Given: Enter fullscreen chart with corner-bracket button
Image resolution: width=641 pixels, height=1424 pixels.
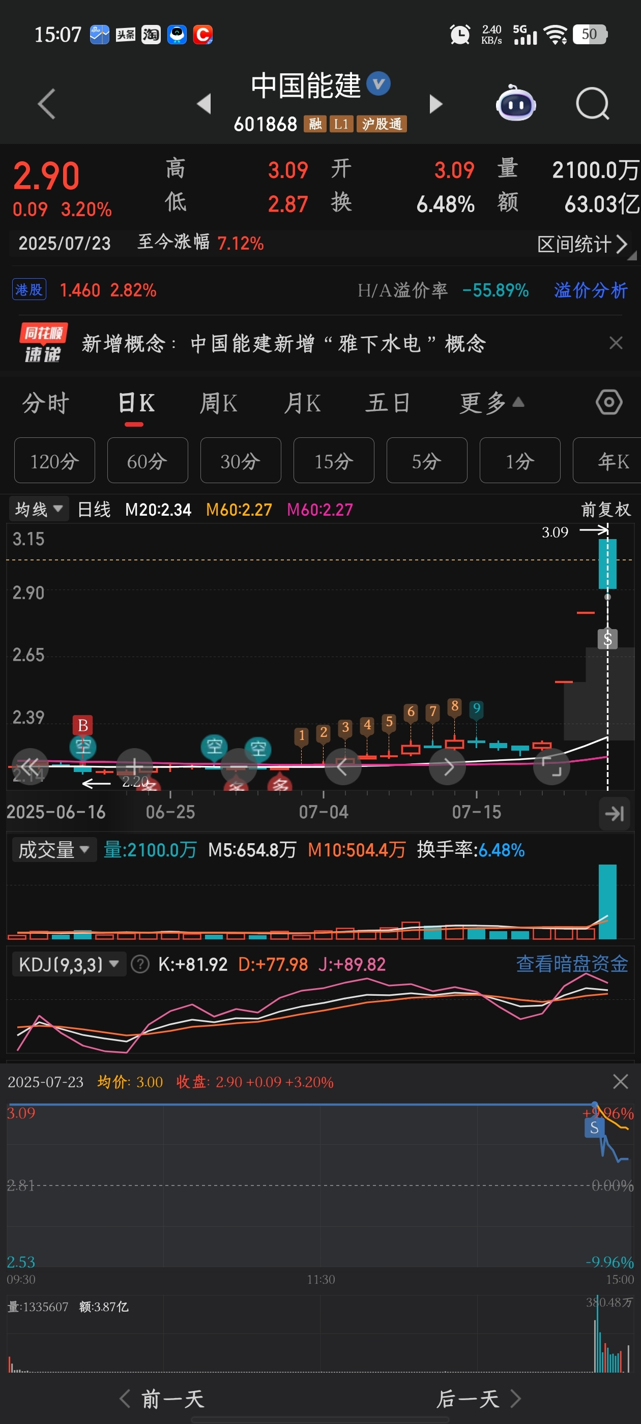Looking at the screenshot, I should (x=551, y=766).
